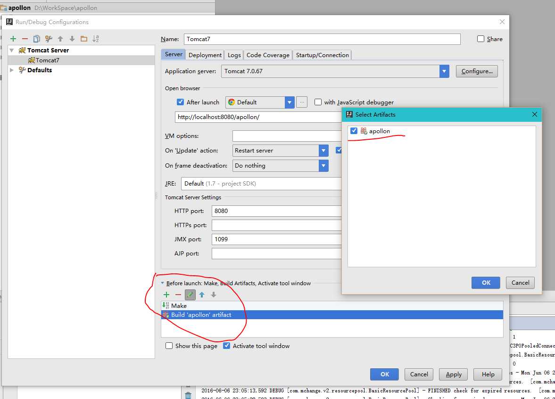Click the Name input field
This screenshot has width=555, height=399.
click(322, 39)
